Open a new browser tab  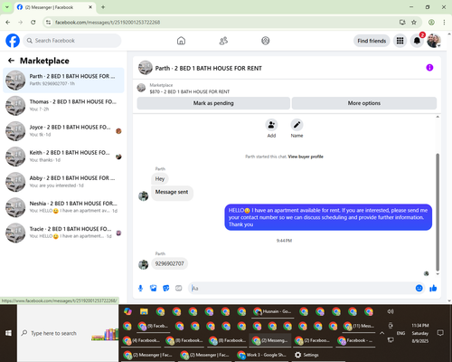tap(103, 7)
